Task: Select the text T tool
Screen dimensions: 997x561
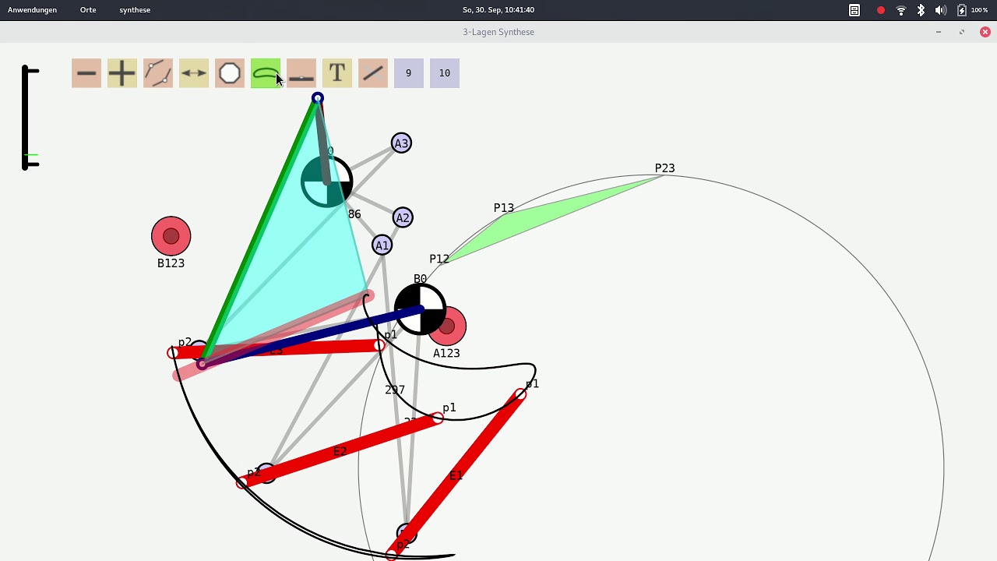Action: [x=337, y=73]
